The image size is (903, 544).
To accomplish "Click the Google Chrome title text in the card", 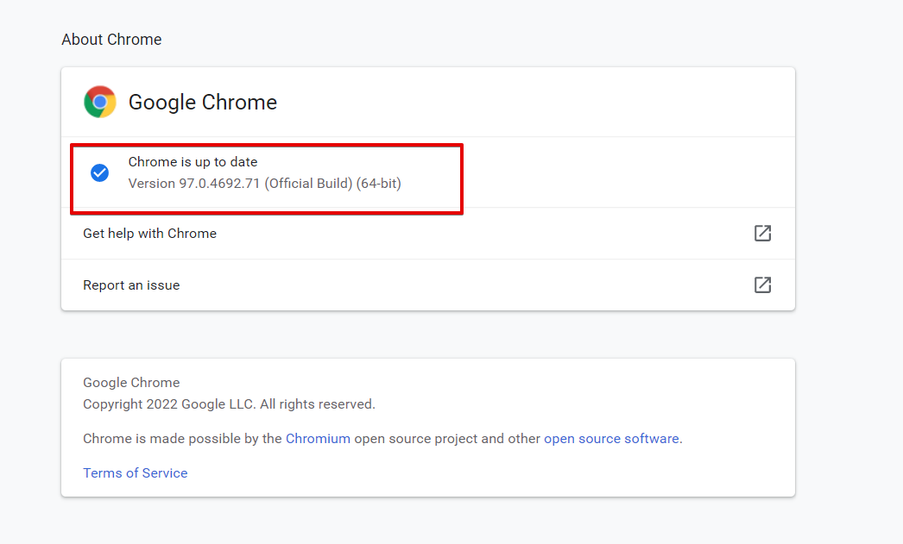I will click(203, 103).
